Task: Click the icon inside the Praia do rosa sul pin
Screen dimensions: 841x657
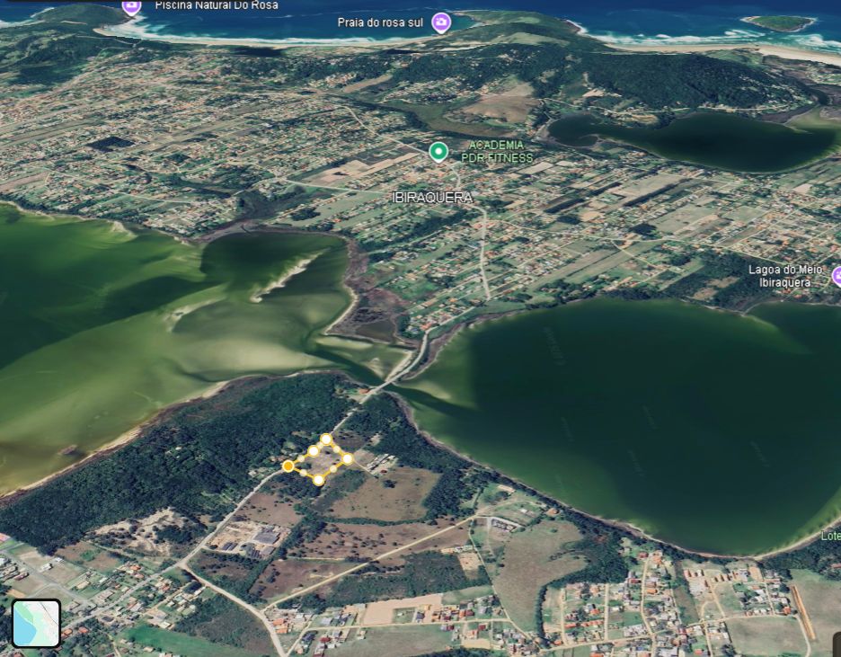Action: (439, 22)
